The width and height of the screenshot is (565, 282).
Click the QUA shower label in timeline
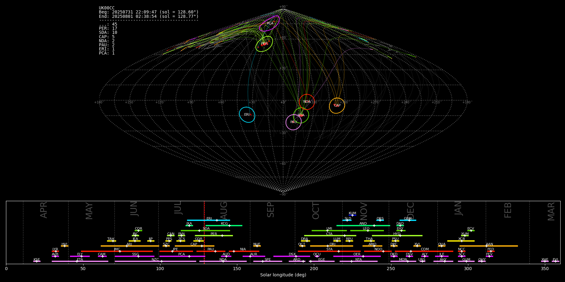click(x=442, y=244)
